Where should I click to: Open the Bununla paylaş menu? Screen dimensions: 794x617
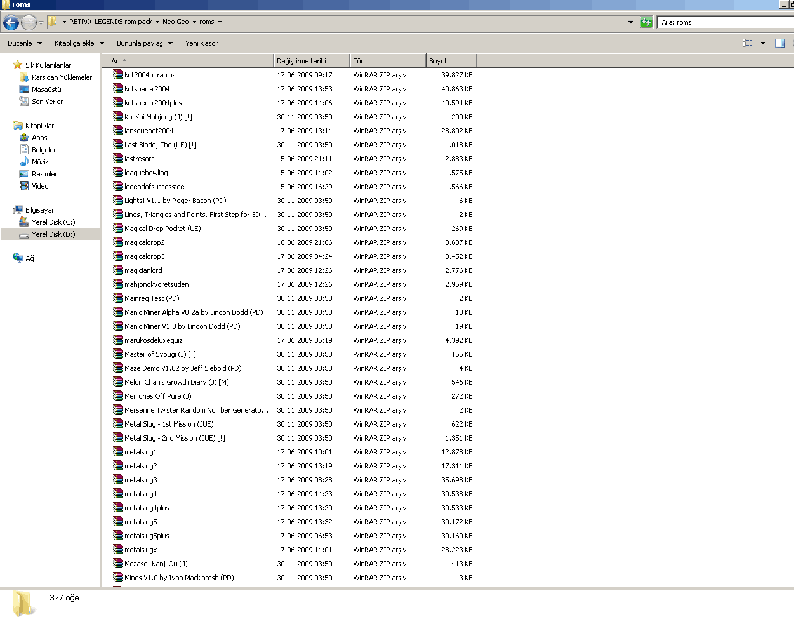[145, 43]
